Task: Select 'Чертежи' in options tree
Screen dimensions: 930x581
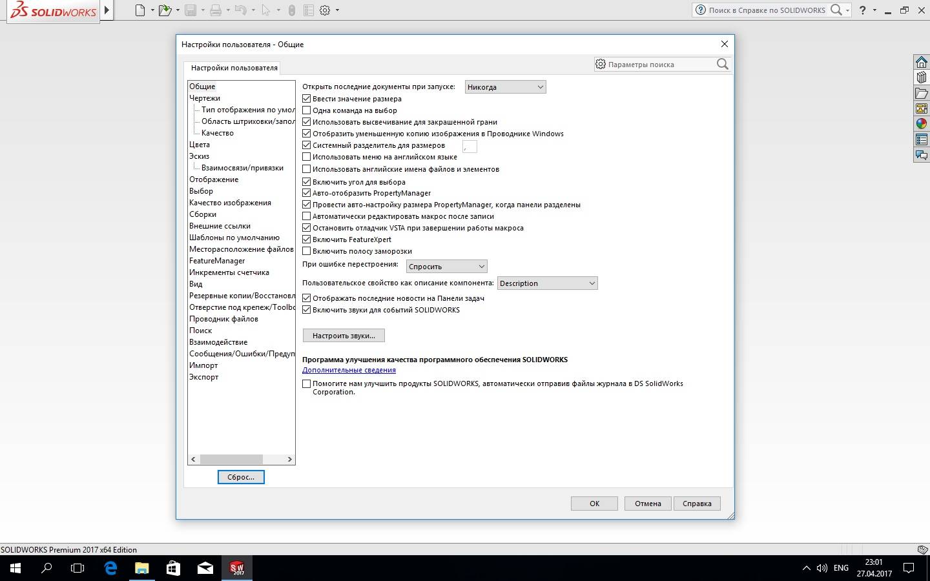Action: 205,98
